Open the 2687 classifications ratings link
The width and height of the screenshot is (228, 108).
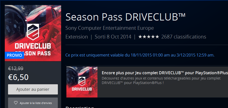184,37
